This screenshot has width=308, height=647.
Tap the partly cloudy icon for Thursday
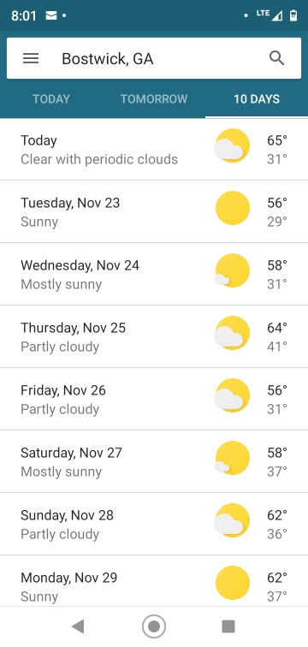pyautogui.click(x=232, y=333)
